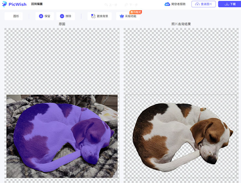Select the 圖形 shape tool
241x183 pixels.
tap(14, 16)
